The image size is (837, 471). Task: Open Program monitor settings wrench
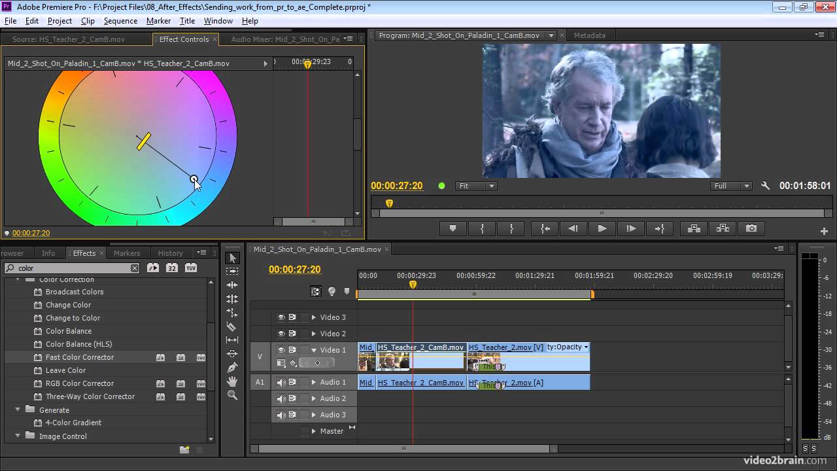tap(766, 186)
